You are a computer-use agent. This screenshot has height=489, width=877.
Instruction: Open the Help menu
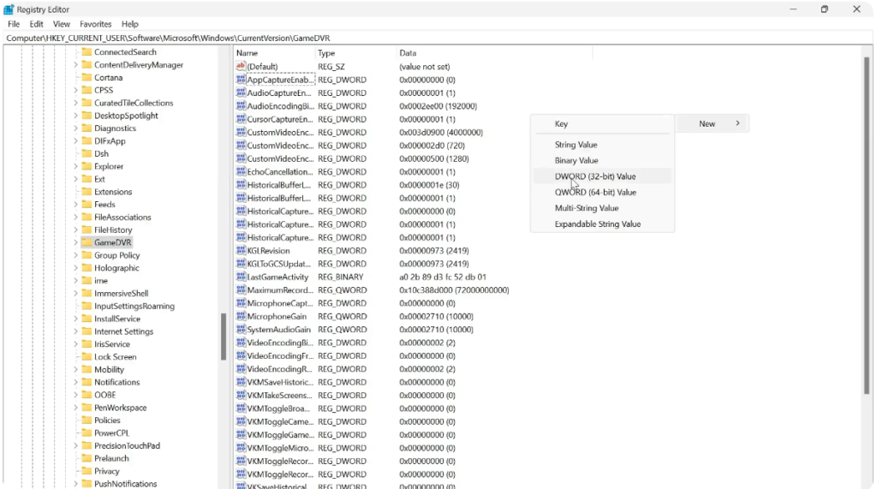[x=130, y=24]
